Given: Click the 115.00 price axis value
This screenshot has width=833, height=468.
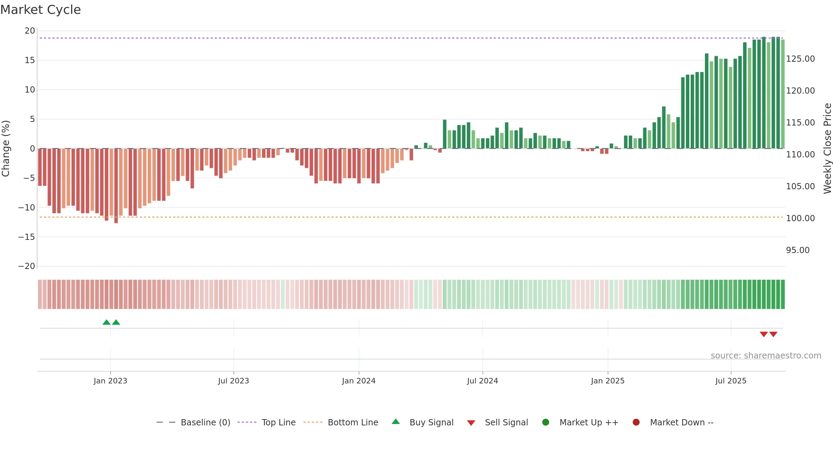Looking at the screenshot, I should [800, 123].
